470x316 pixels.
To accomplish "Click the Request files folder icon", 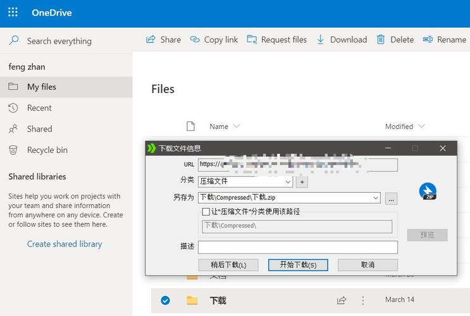I will point(252,40).
